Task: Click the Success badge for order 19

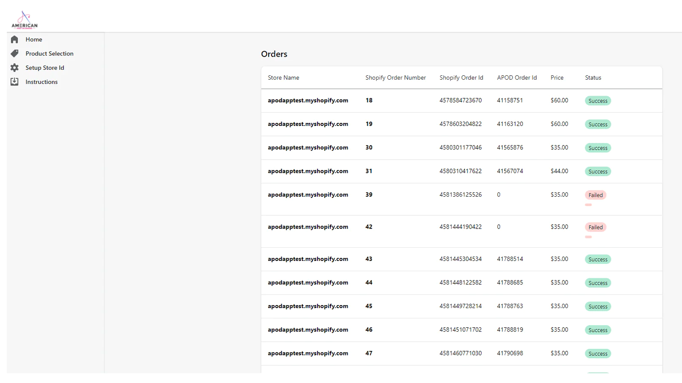Action: point(598,124)
